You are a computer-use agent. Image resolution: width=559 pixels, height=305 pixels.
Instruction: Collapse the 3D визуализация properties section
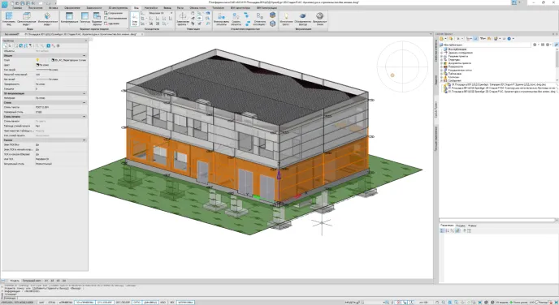tap(84, 93)
